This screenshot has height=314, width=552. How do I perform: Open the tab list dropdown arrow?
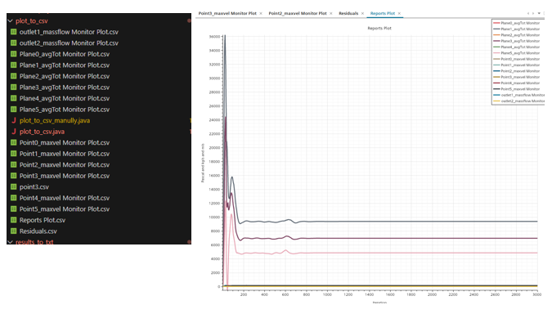coord(539,13)
